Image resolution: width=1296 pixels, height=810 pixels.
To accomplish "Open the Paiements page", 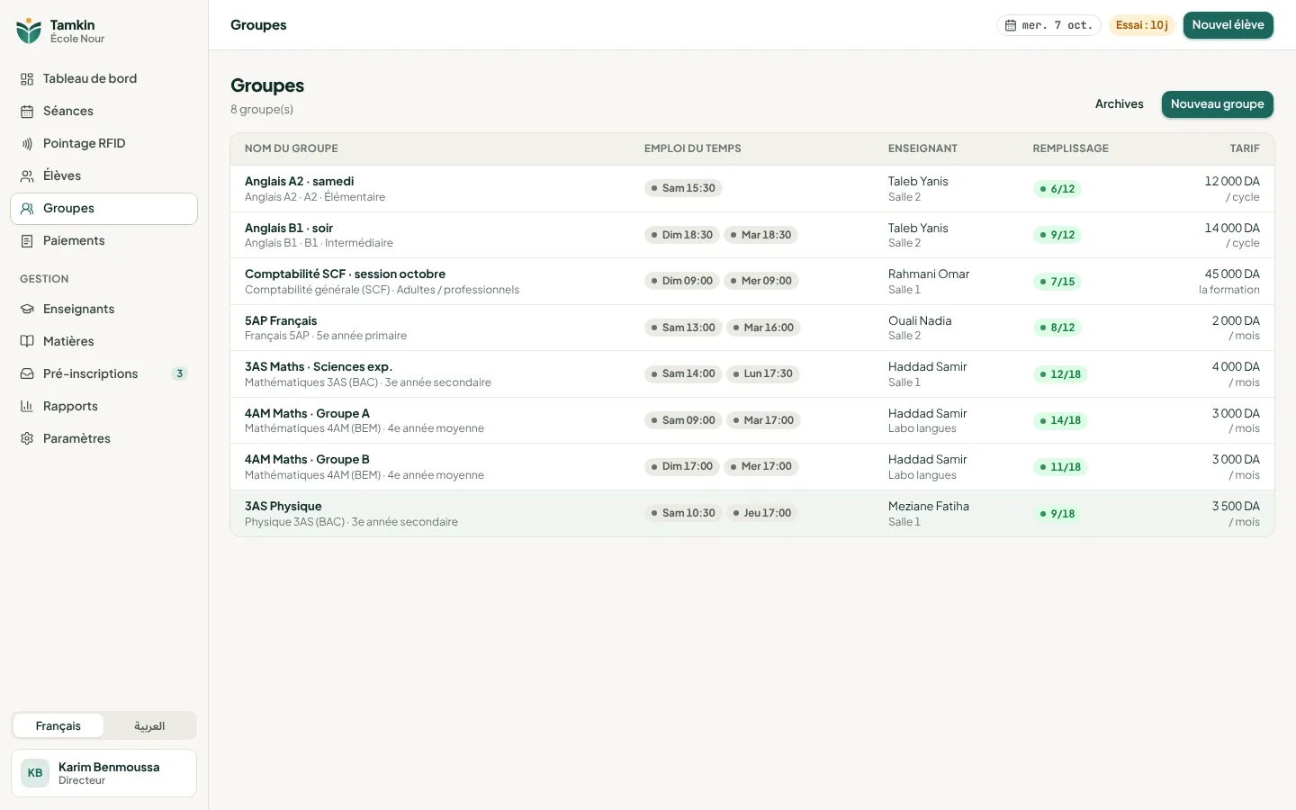I will 103,241.
